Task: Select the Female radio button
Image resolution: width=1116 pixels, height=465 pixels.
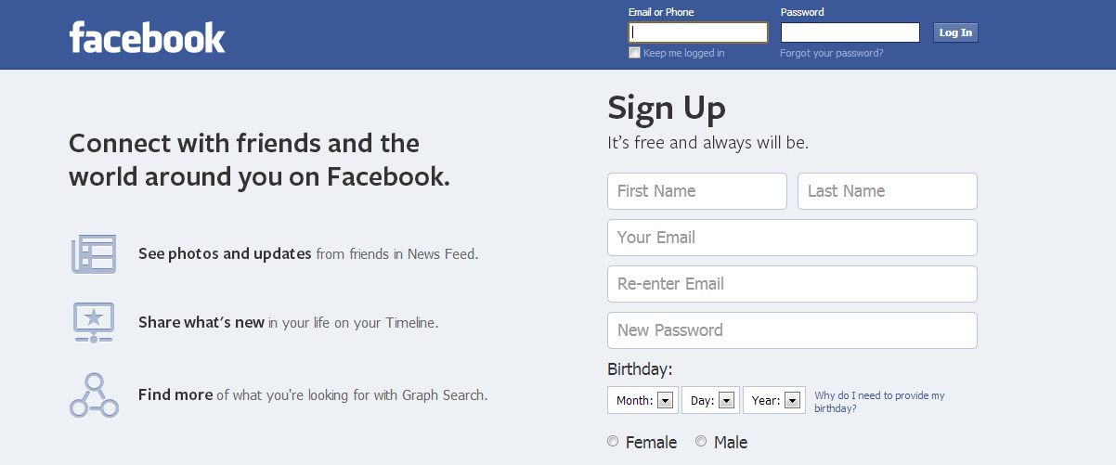Action: tap(613, 442)
